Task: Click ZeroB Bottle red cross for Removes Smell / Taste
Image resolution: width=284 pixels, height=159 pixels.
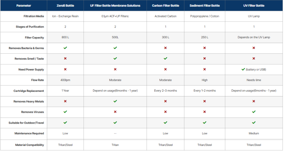Action: (x=65, y=58)
